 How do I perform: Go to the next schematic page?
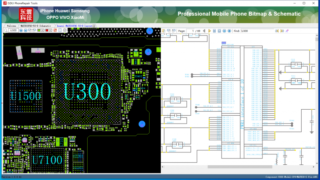pyautogui.click(x=210, y=31)
